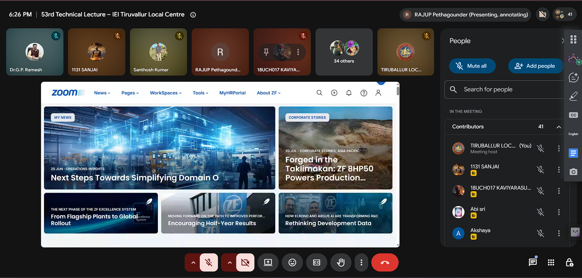Click the help question mark in the intranet header
The width and height of the screenshot is (582, 278).
click(364, 93)
